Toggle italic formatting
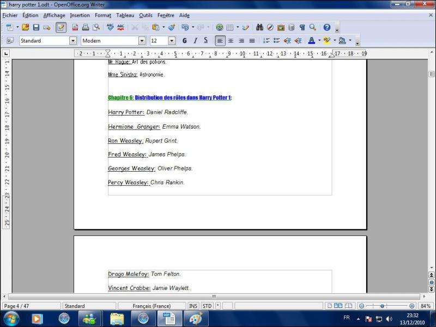The height and width of the screenshot is (327, 436). point(195,40)
